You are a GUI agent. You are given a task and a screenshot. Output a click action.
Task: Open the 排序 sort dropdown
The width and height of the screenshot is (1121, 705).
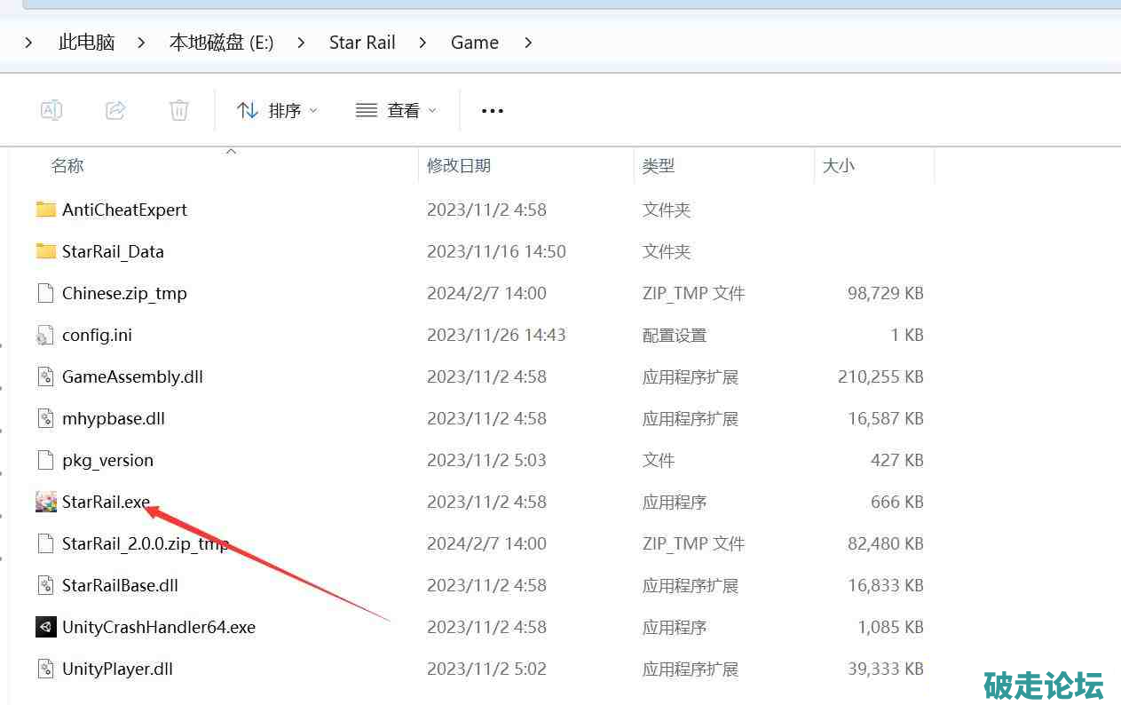pyautogui.click(x=277, y=110)
